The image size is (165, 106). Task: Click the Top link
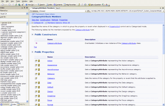click(35, 47)
